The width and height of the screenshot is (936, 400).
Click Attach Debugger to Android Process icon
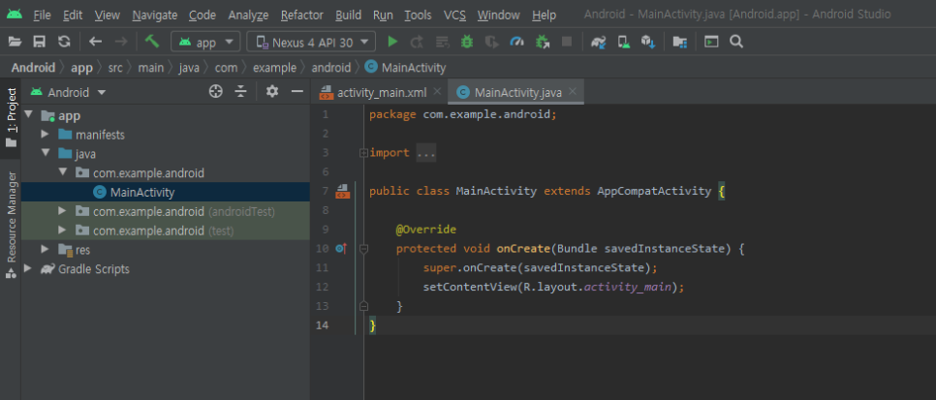click(542, 42)
